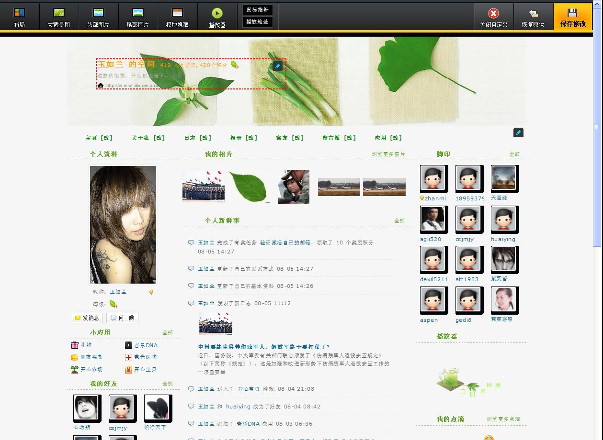Open the 荣光医院 app

point(141,357)
